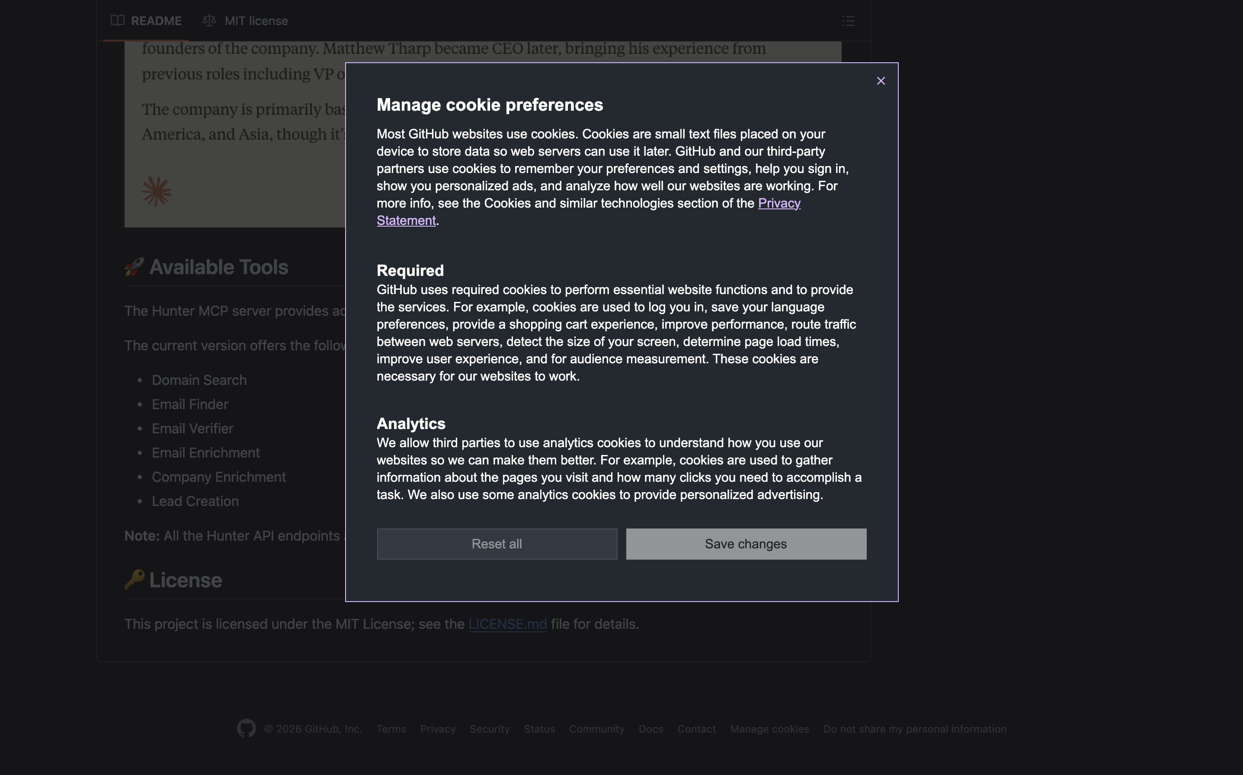Viewport: 1243px width, 775px height.
Task: Open the Terms footer link
Action: 391,729
